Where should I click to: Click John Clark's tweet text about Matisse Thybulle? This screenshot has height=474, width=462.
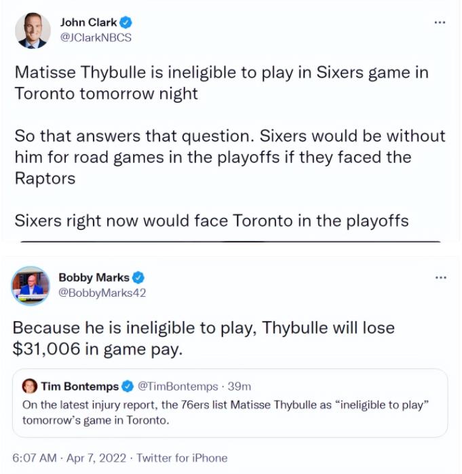(x=220, y=82)
